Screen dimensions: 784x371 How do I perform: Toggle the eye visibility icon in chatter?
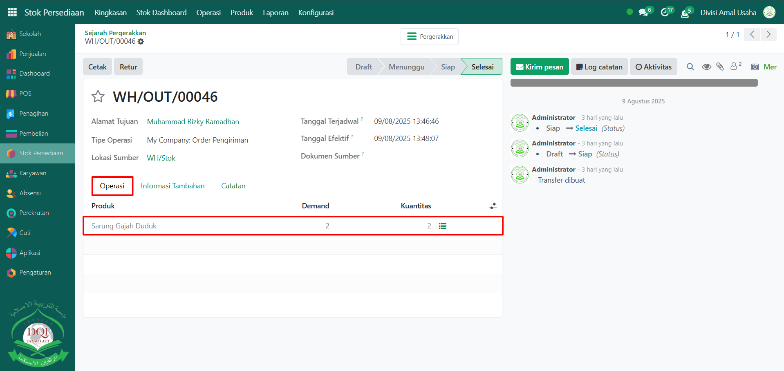pyautogui.click(x=706, y=67)
